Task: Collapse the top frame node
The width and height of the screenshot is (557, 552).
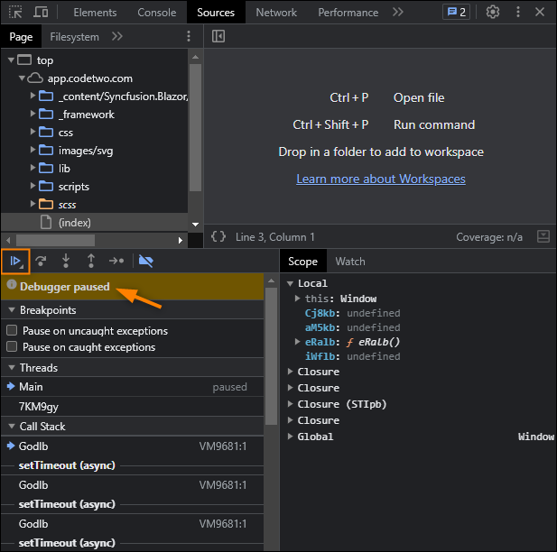Action: pyautogui.click(x=11, y=60)
